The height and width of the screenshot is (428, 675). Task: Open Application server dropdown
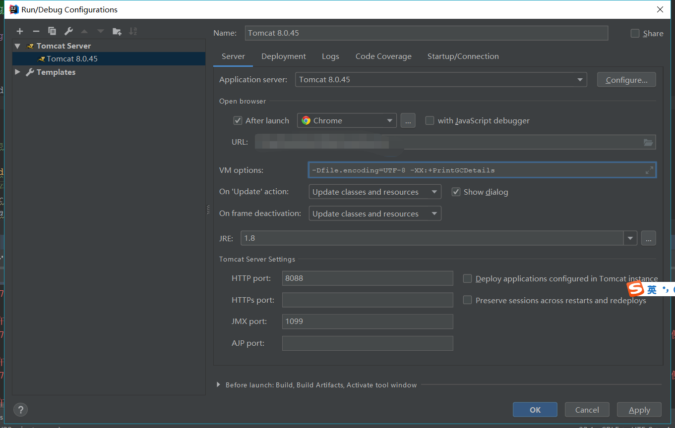coord(441,80)
